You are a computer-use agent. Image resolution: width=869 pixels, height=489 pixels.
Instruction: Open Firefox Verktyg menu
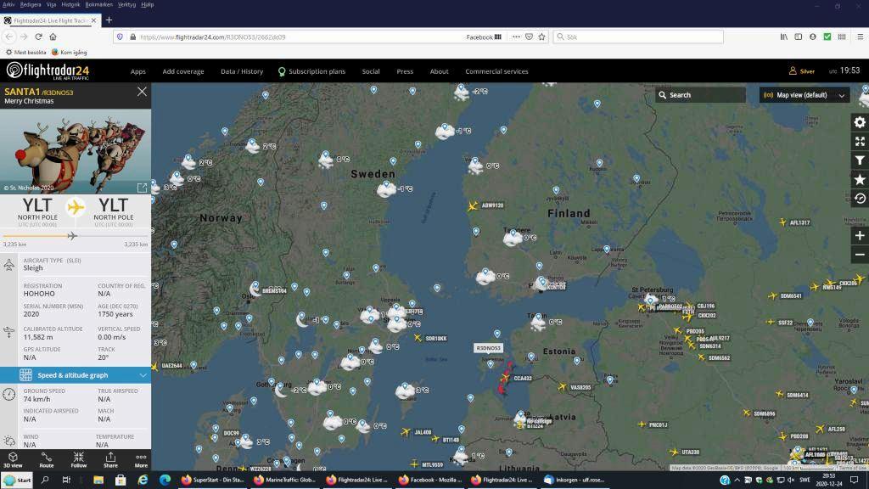127,4
